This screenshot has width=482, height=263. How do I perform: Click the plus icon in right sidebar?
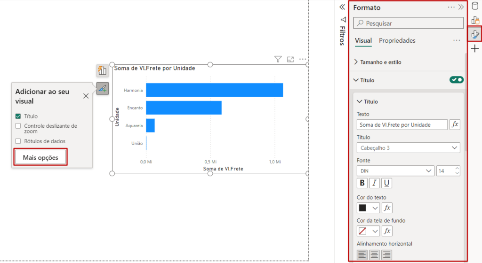click(475, 48)
